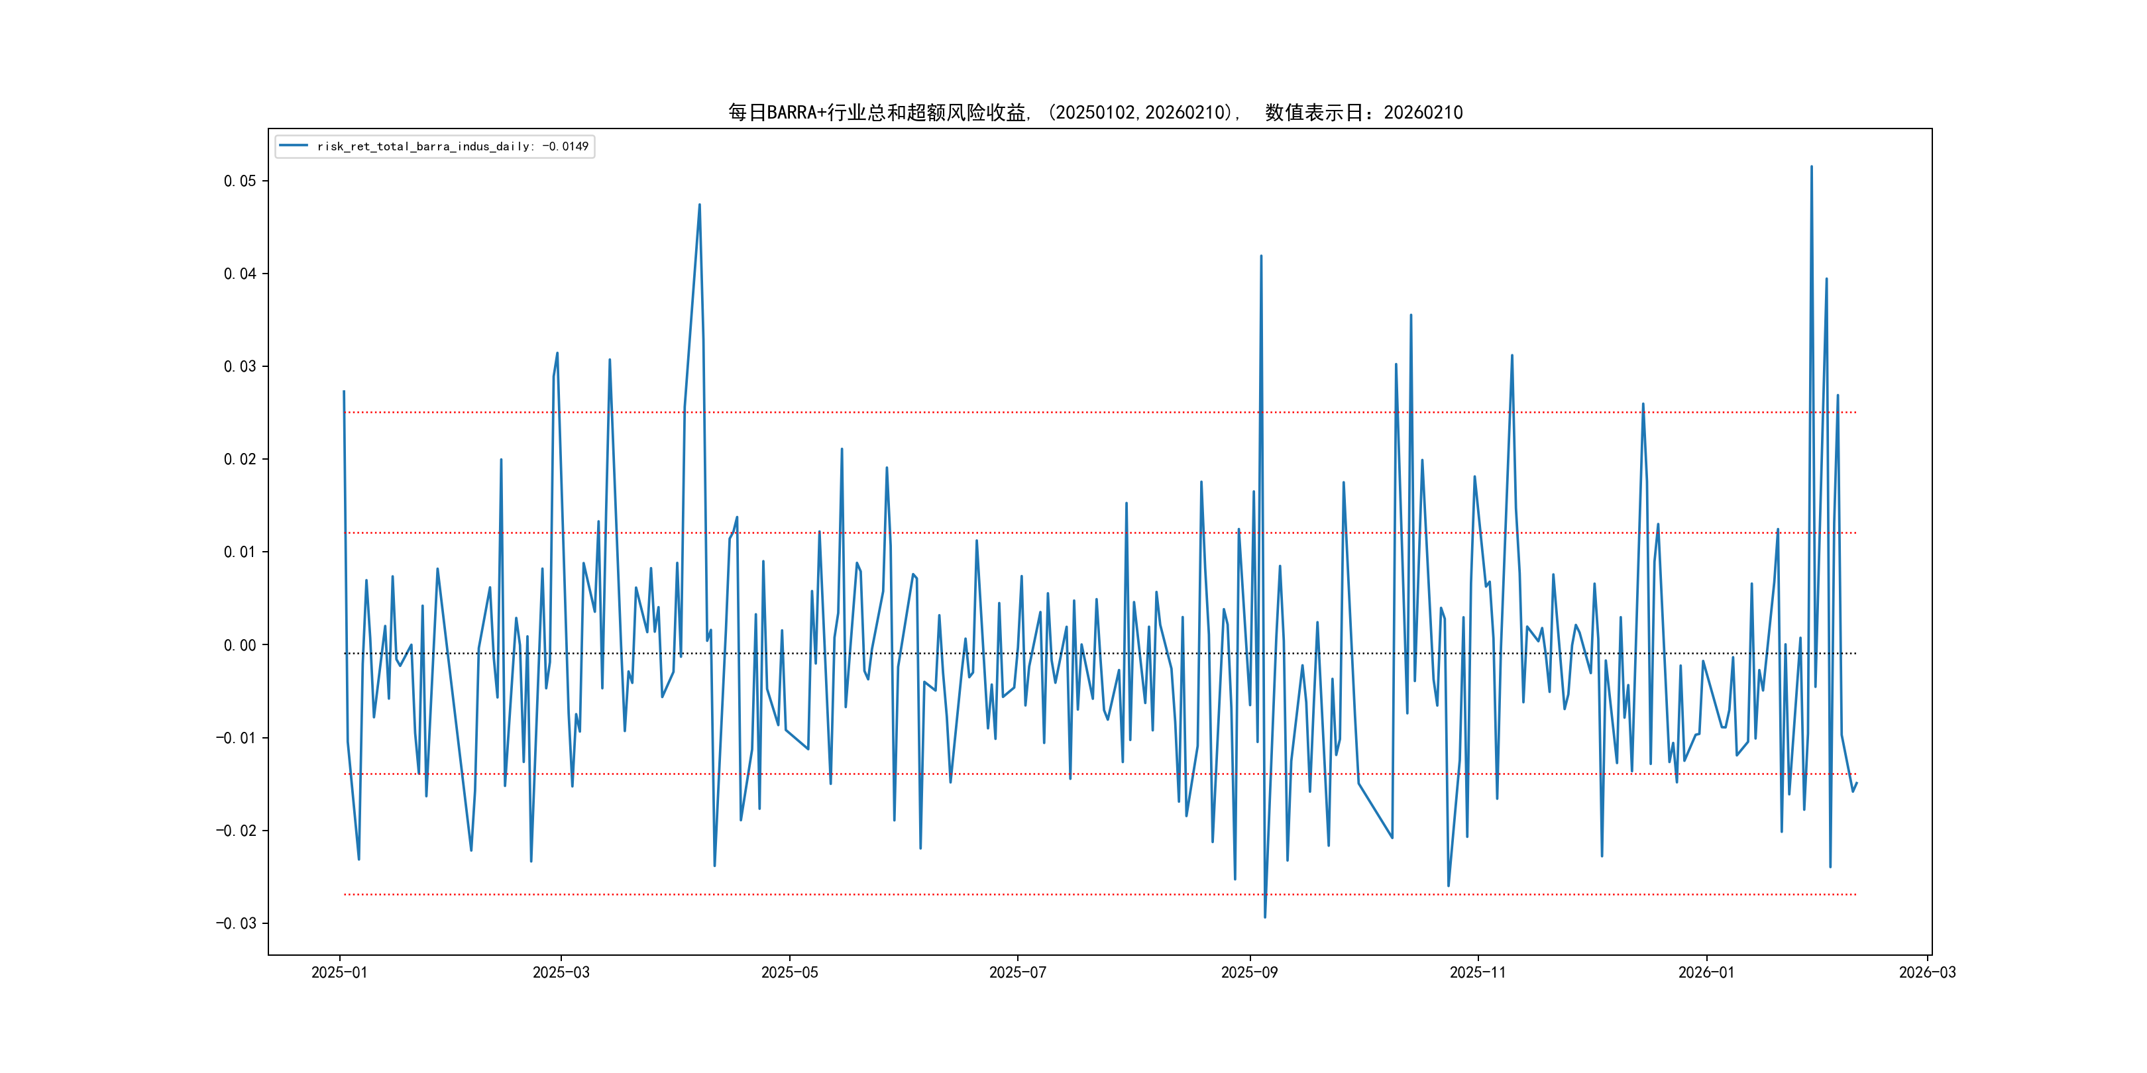2147x1073 pixels.
Task: Click the last data point of the series
Action: [1856, 783]
